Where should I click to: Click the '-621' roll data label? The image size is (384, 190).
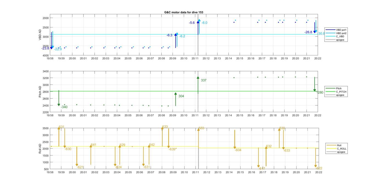pos(80,167)
